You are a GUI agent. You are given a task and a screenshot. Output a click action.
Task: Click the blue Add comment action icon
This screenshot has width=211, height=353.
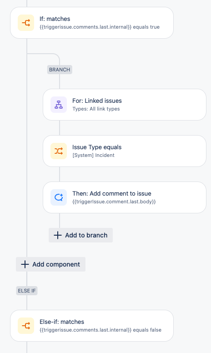59,197
